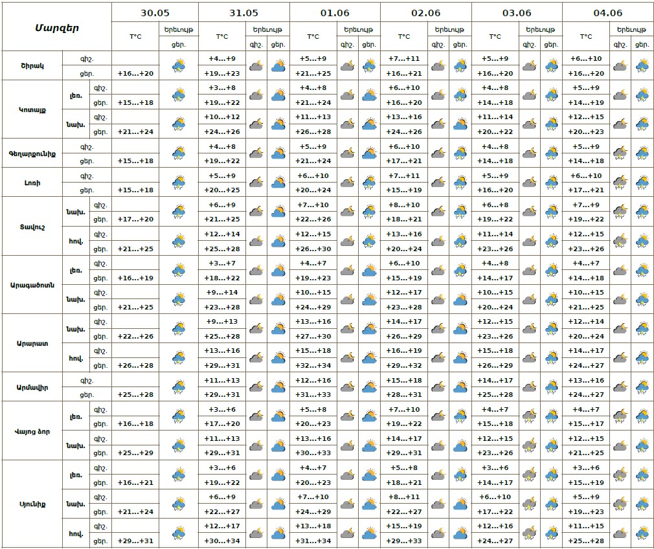Click Shirak's weather icon for 30.05

click(x=178, y=65)
